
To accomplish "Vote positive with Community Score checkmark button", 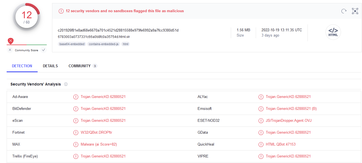I will click(43, 50).
